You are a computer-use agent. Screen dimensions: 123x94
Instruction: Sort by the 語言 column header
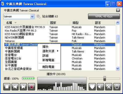[104, 23]
